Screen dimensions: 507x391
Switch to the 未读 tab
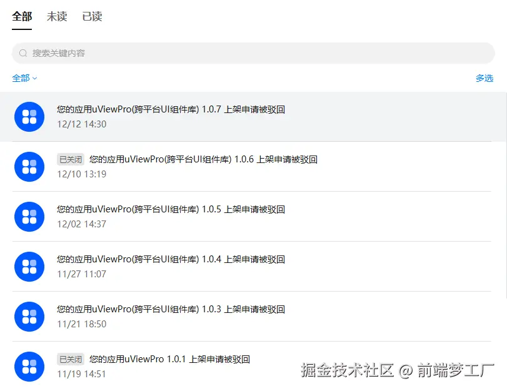(57, 16)
